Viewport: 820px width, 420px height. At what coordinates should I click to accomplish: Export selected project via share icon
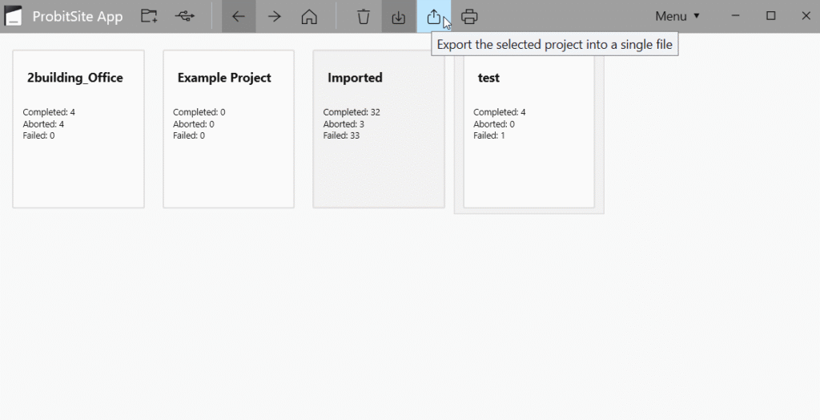[433, 16]
